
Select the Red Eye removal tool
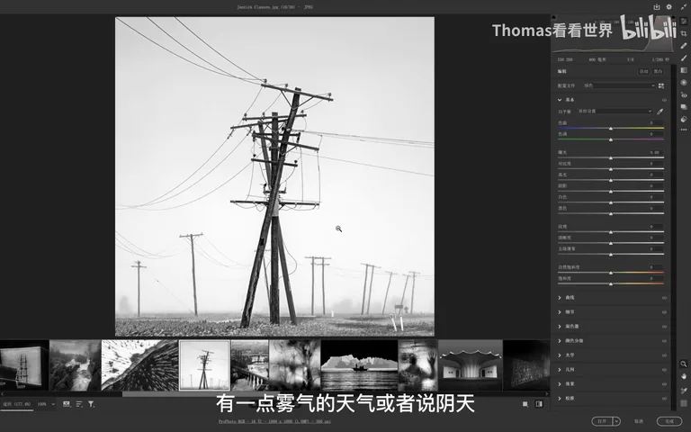(x=684, y=94)
